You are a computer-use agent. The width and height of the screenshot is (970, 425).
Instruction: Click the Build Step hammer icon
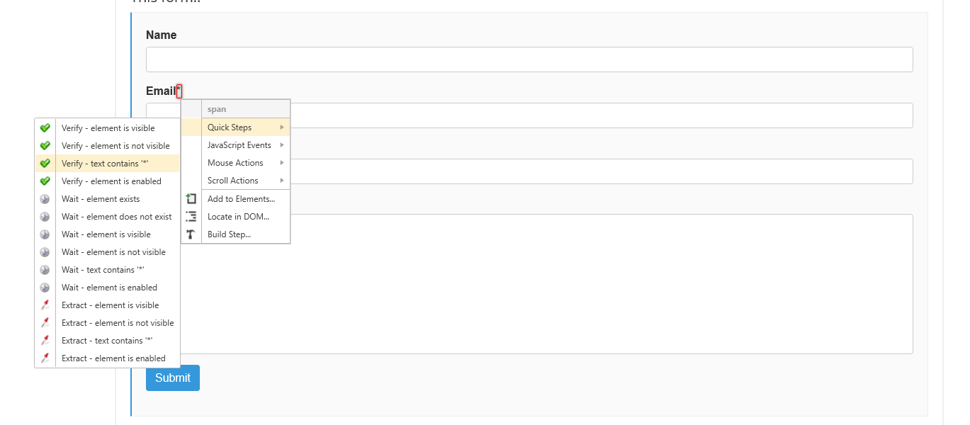[191, 234]
